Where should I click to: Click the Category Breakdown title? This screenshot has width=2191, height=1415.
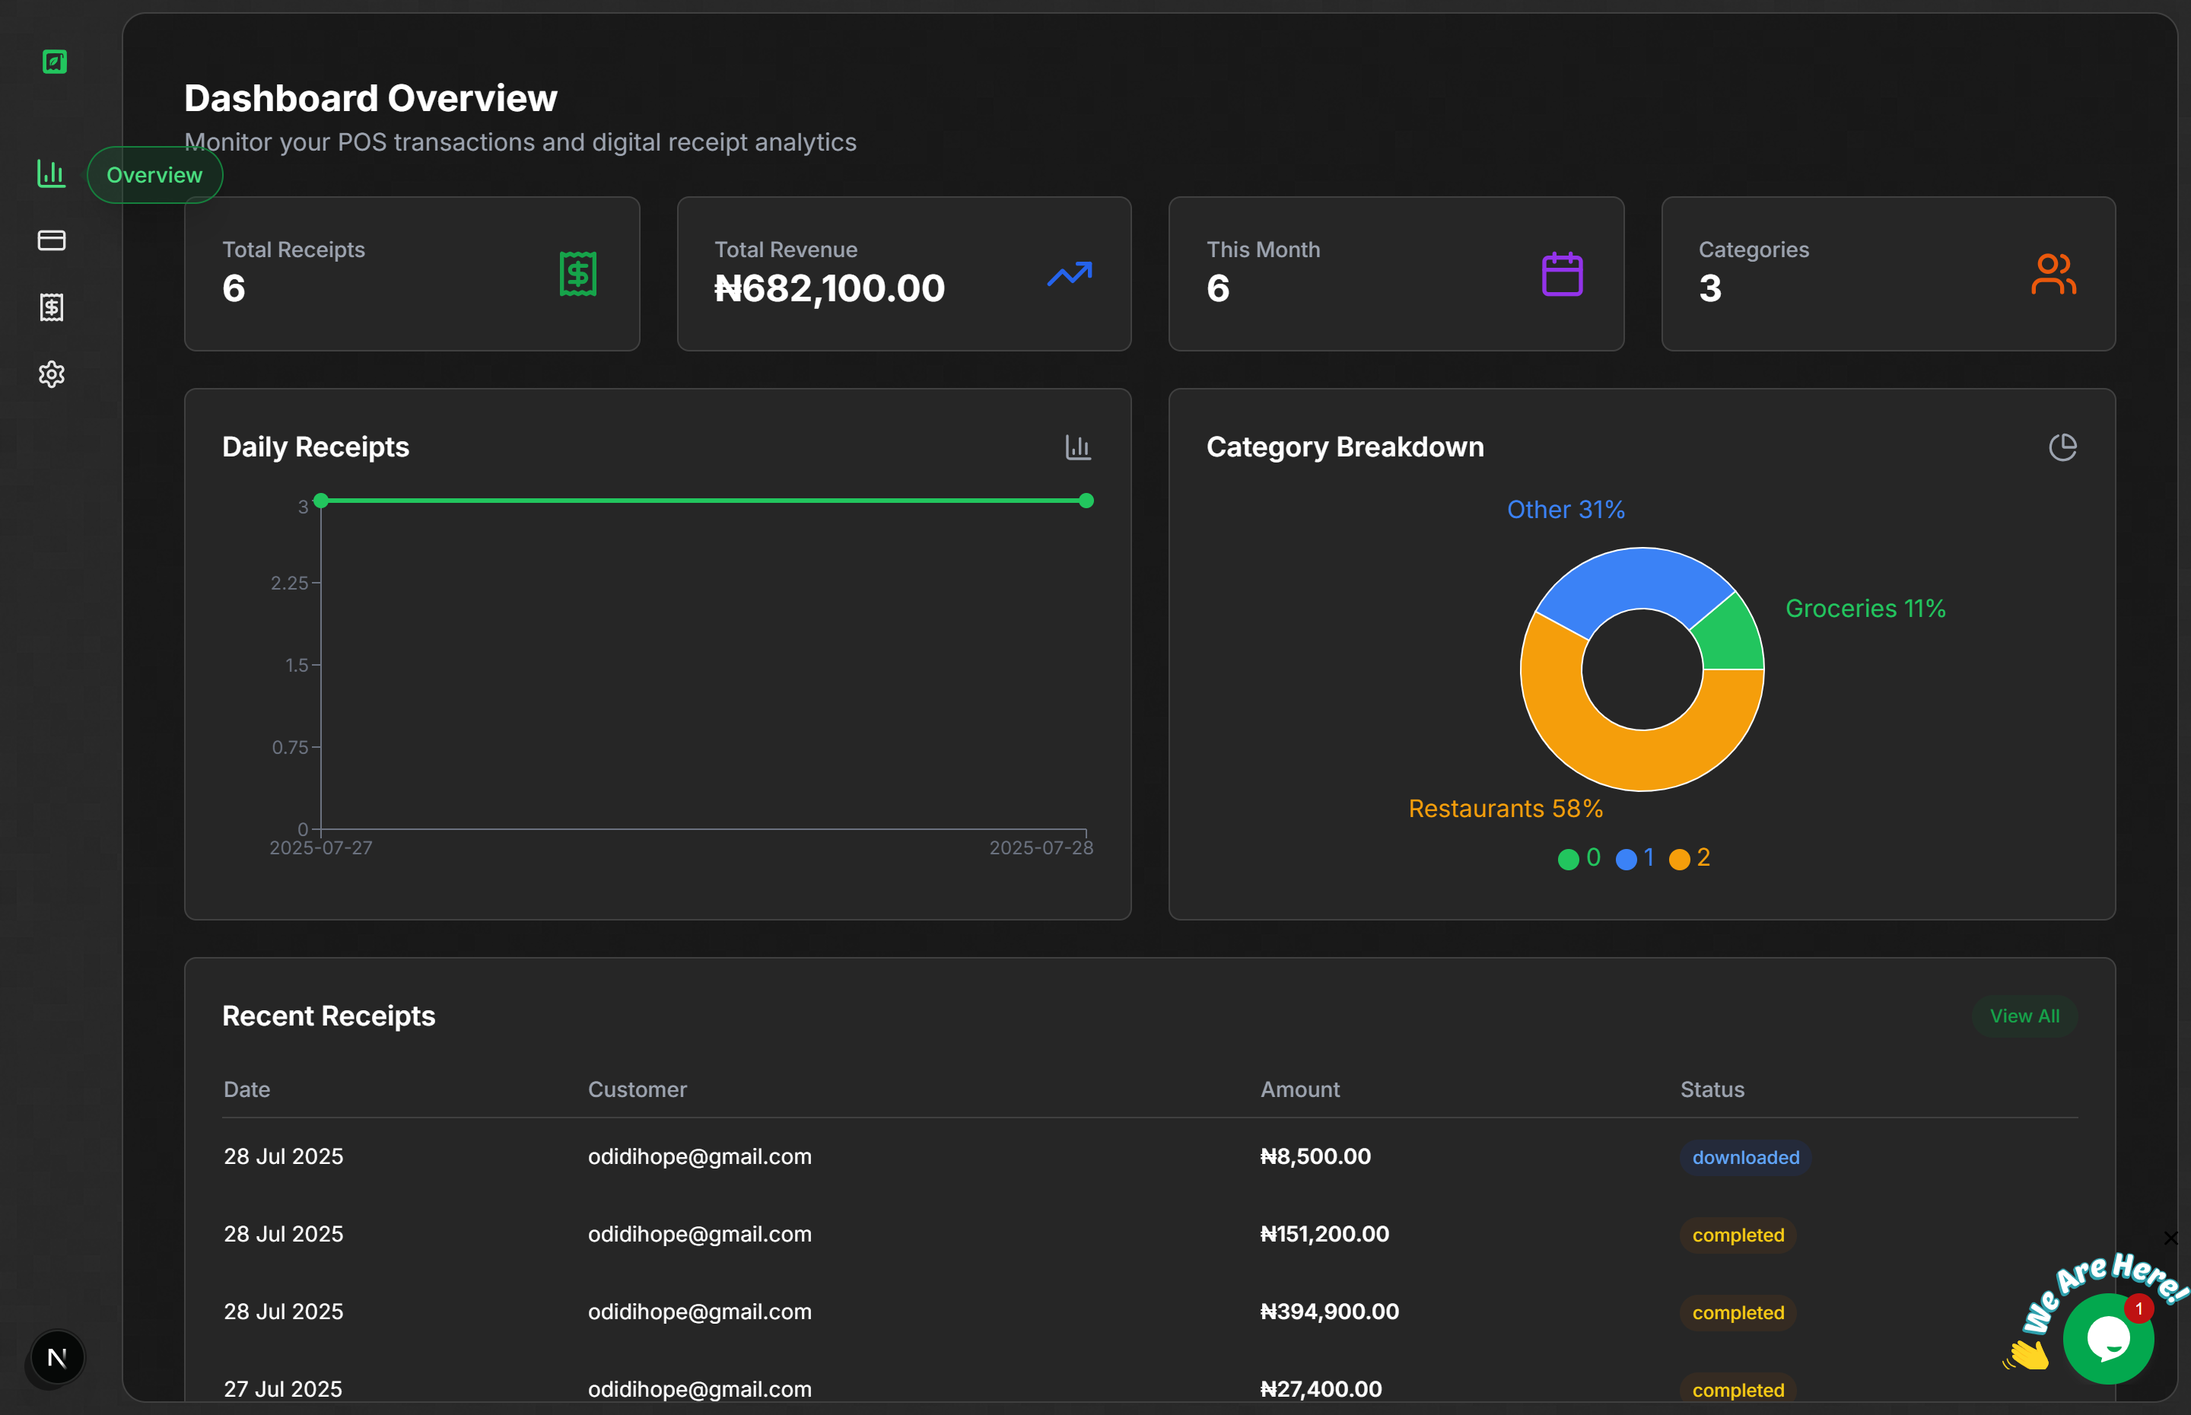tap(1345, 447)
